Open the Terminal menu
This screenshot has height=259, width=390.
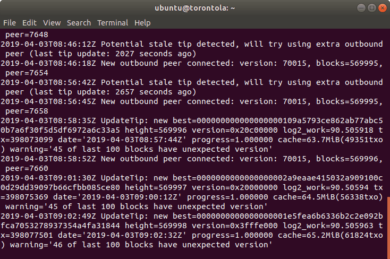(113, 23)
